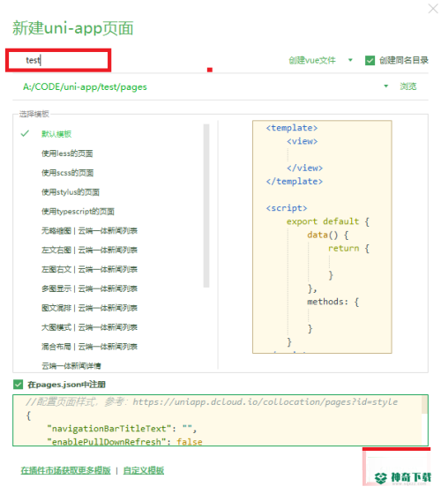This screenshot has width=441, height=494.
Task: Focus the page name field containing test
Action: pos(58,60)
